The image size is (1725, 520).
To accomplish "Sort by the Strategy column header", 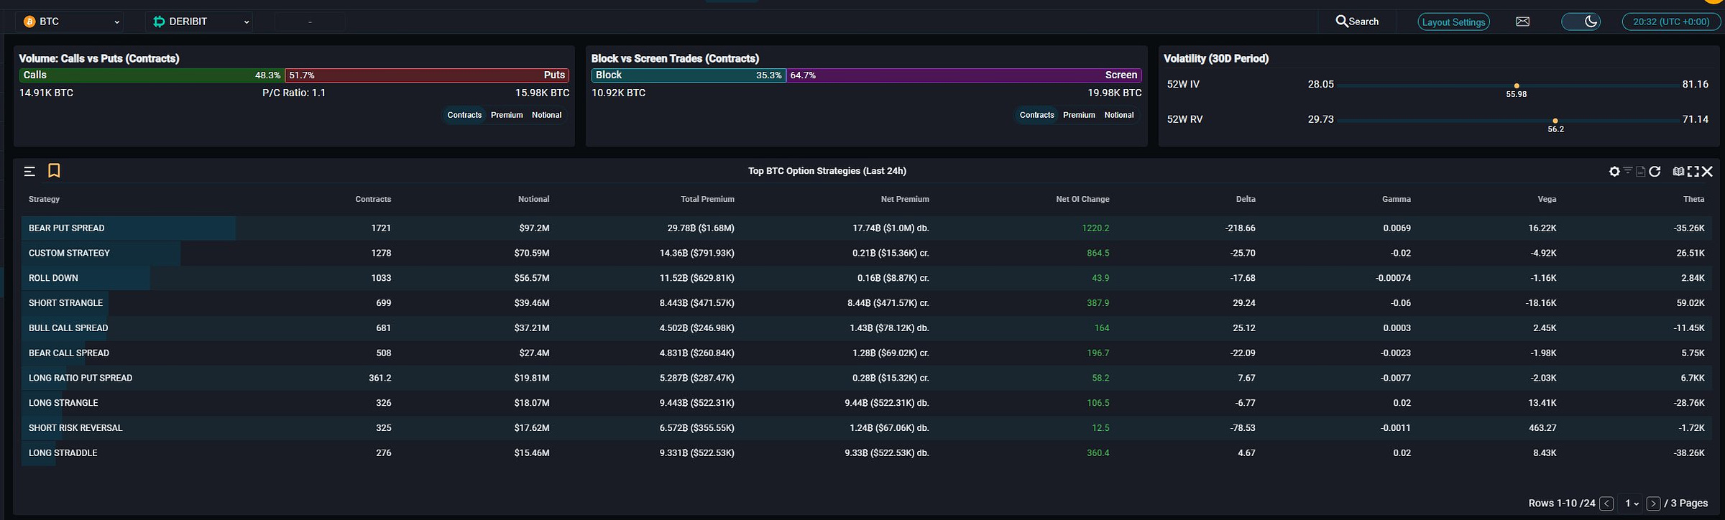I will (x=44, y=199).
